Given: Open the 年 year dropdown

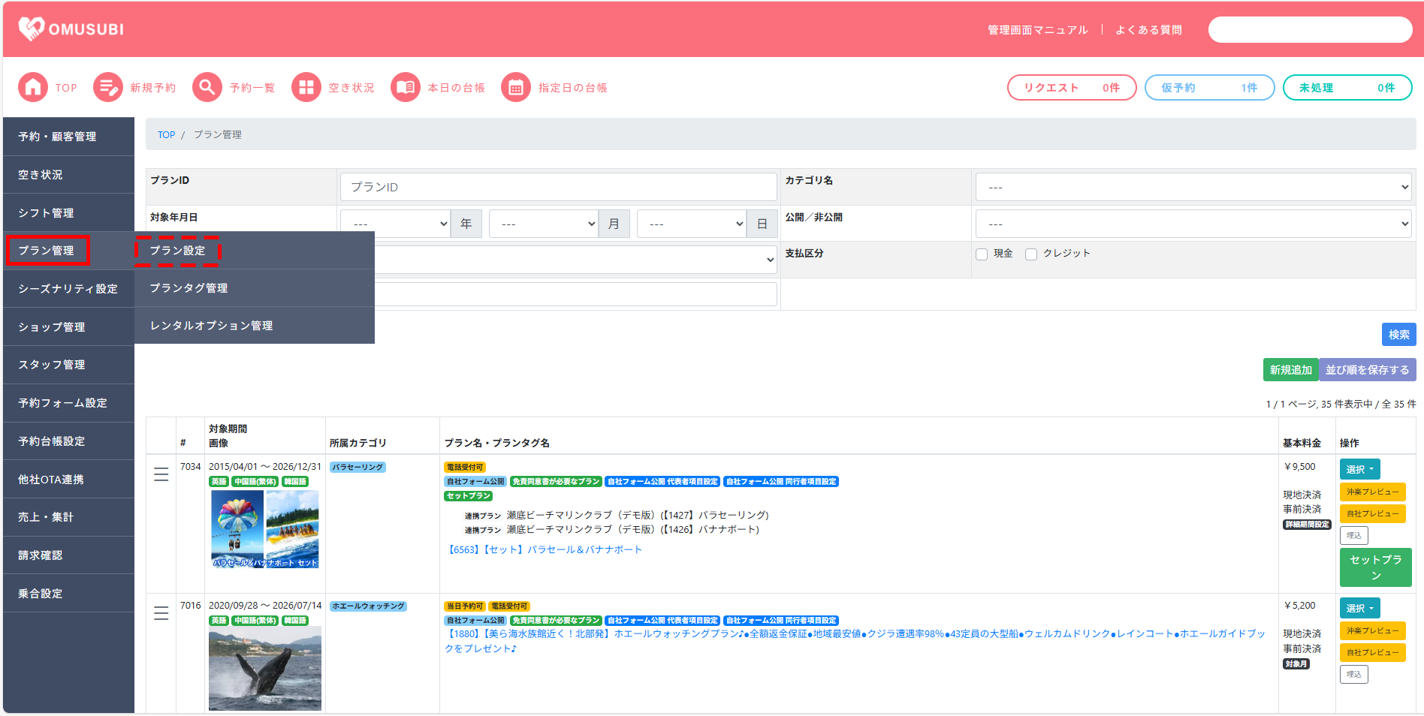Looking at the screenshot, I should pos(395,224).
